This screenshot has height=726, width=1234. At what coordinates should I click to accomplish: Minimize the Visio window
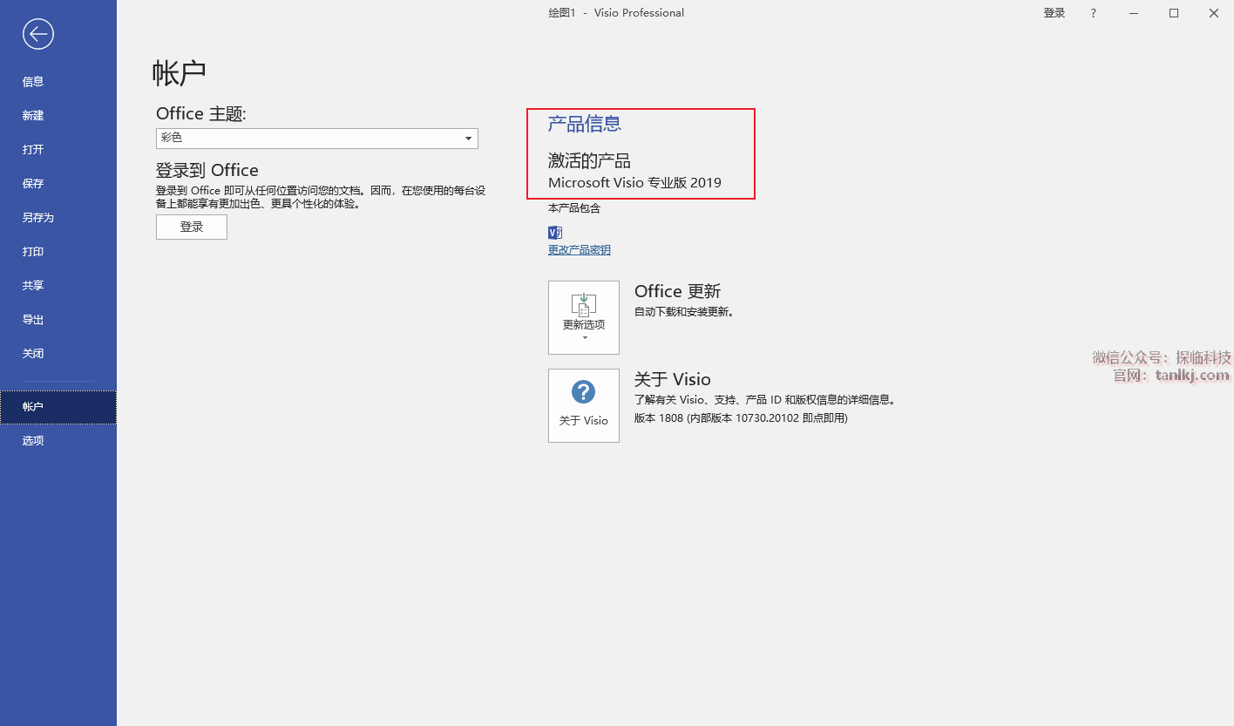pos(1134,13)
